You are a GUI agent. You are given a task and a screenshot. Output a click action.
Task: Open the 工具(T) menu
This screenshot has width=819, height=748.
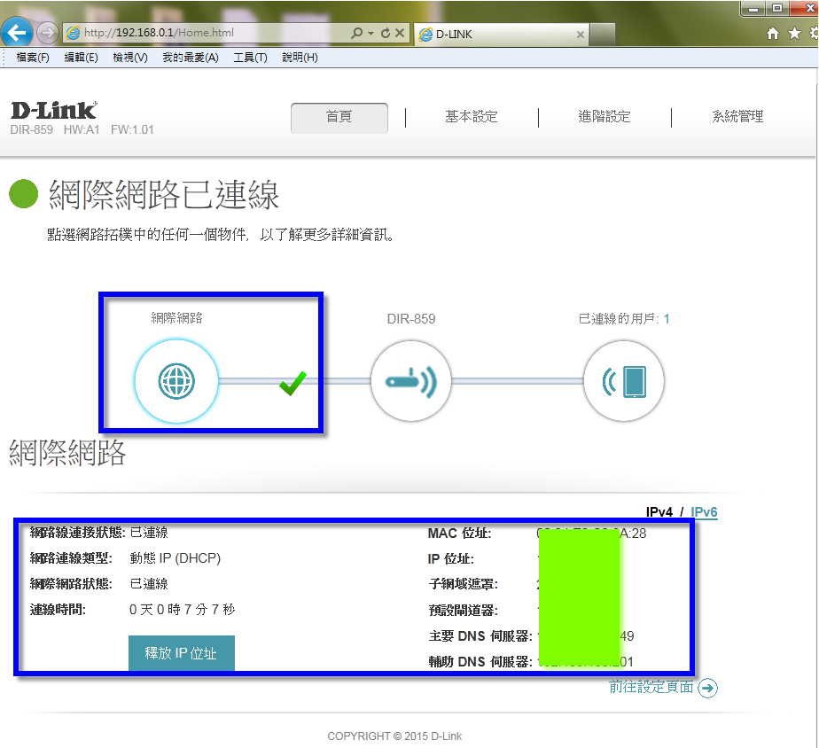point(250,58)
